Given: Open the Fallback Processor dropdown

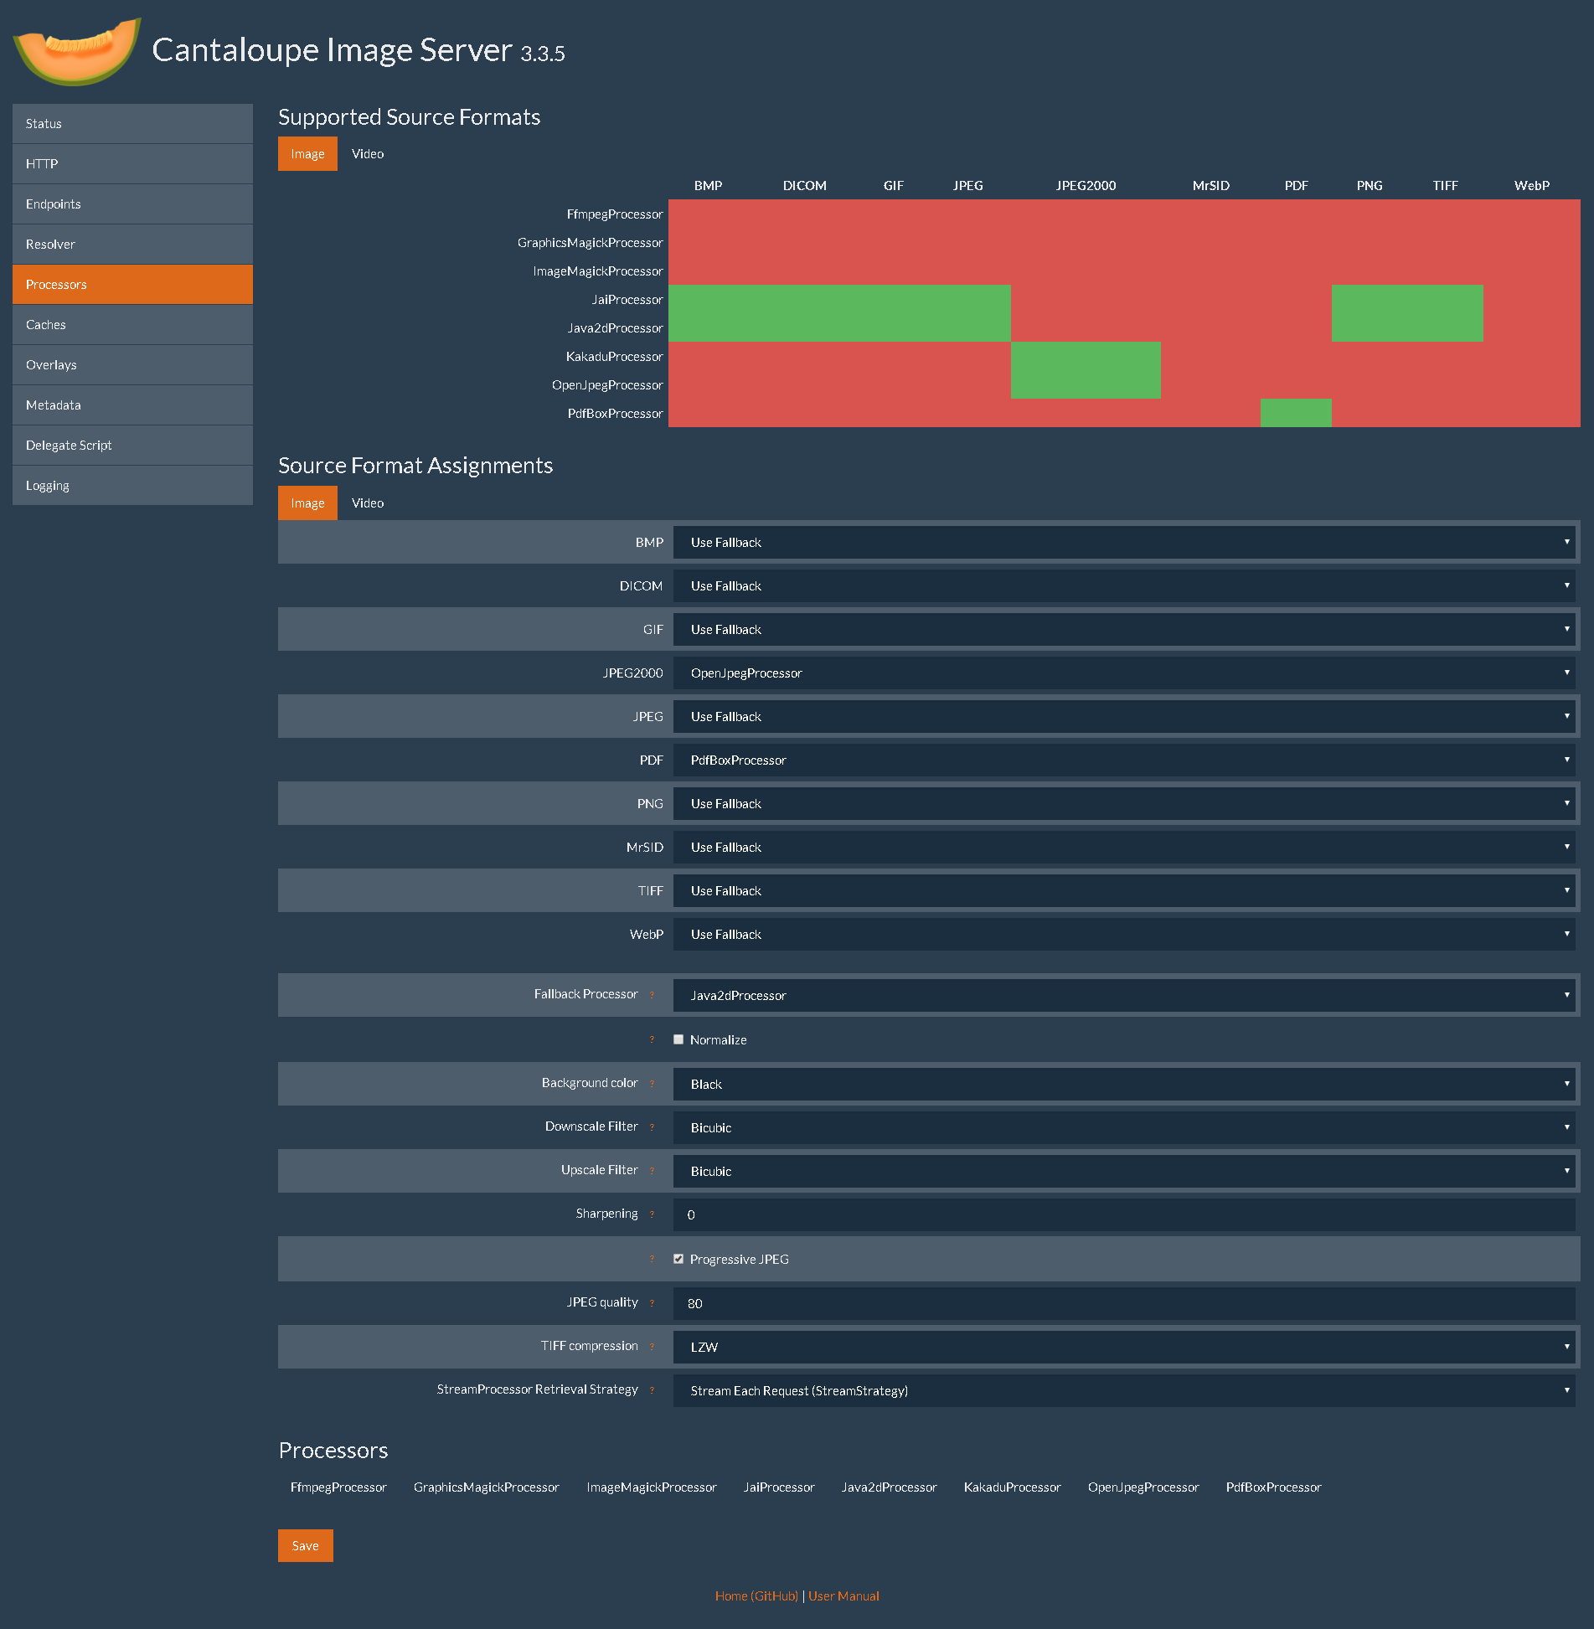Looking at the screenshot, I should click(x=1124, y=996).
